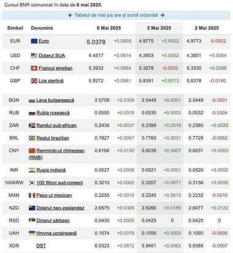Image resolution: width=233 pixels, height=253 pixels.
Task: Open the Lira sterlină link
Action: point(51,81)
